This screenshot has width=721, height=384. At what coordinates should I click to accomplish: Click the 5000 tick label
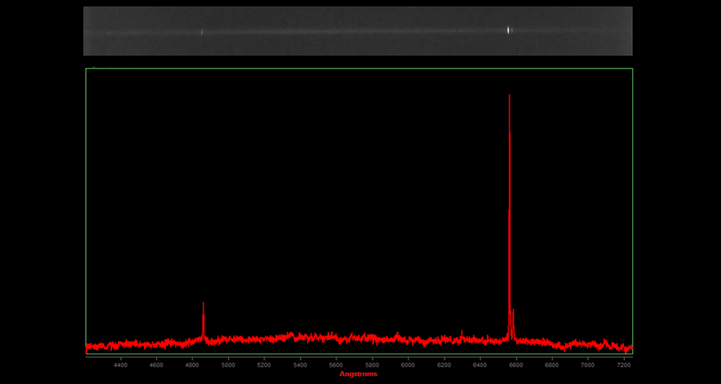tap(228, 365)
